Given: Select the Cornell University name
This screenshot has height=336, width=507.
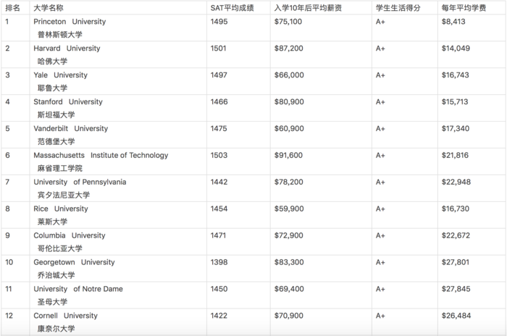Looking at the screenshot, I should (x=65, y=316).
